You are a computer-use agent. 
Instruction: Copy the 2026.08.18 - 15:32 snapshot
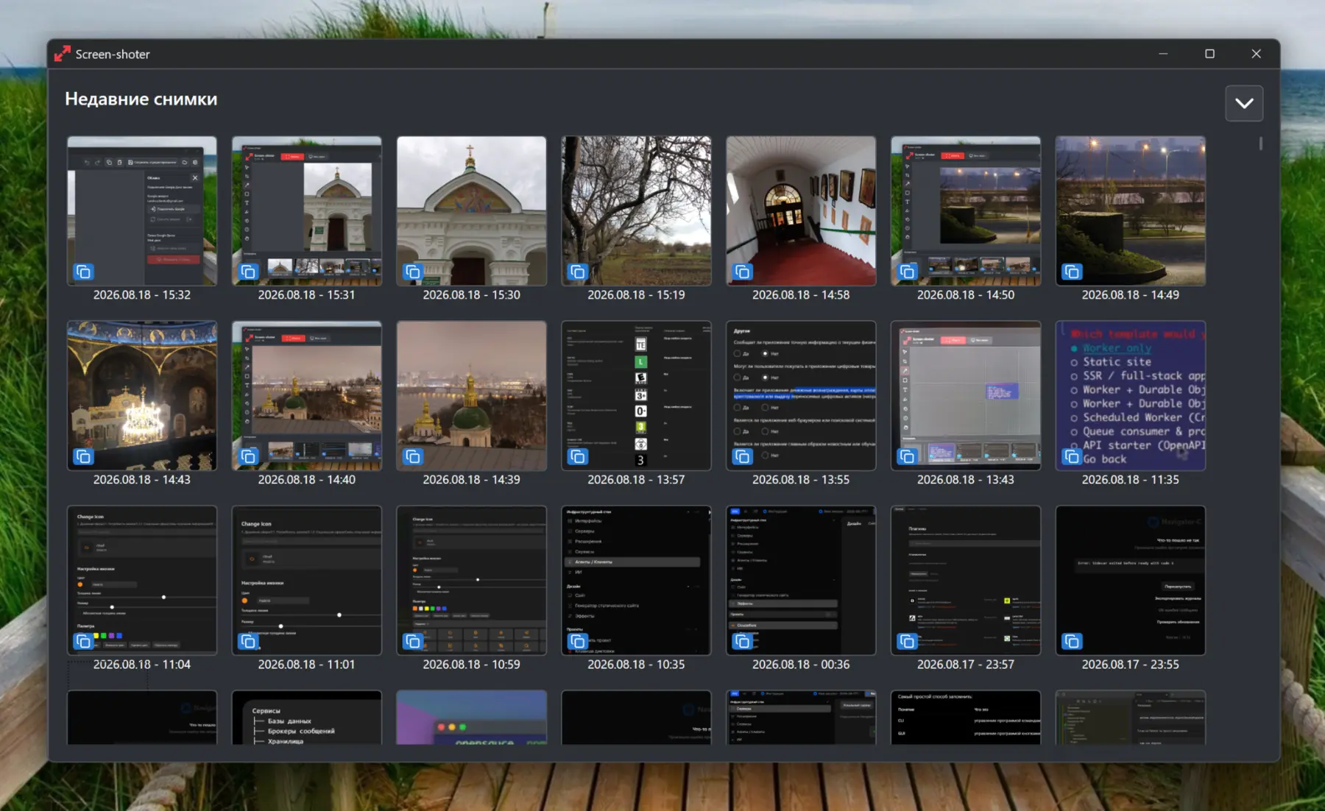point(84,272)
